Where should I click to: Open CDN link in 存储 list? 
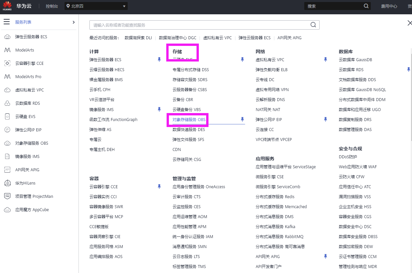[177, 150]
